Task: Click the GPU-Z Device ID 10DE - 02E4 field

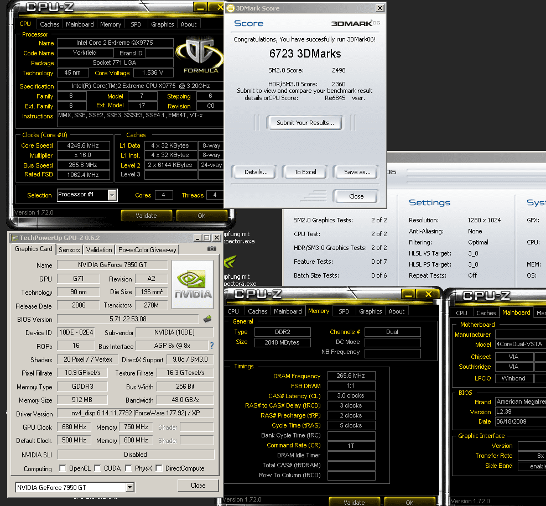Action: tap(76, 332)
